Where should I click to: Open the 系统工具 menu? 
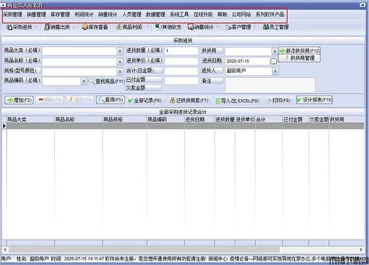(x=180, y=14)
